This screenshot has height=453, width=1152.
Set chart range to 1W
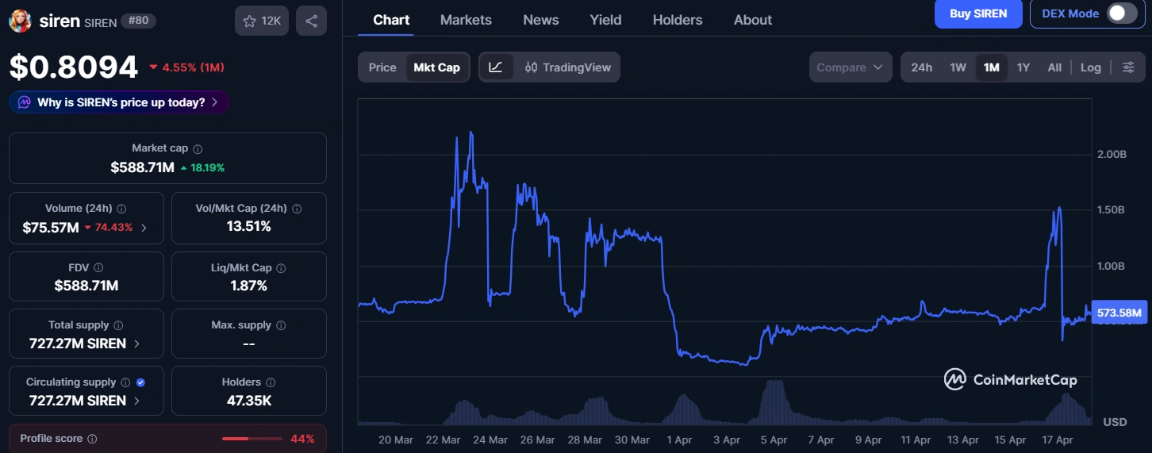[958, 67]
